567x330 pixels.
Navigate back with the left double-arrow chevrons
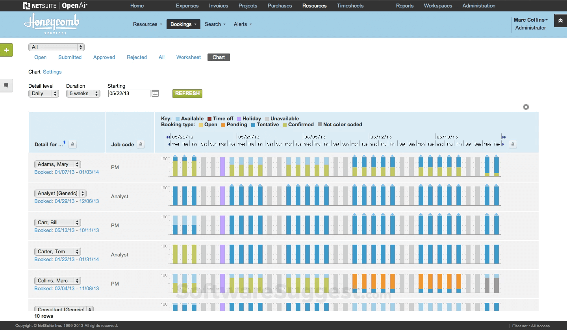(x=168, y=137)
